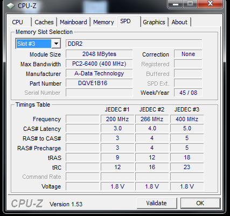
Task: Click the tRC value 12 cell
Action: [117, 167]
